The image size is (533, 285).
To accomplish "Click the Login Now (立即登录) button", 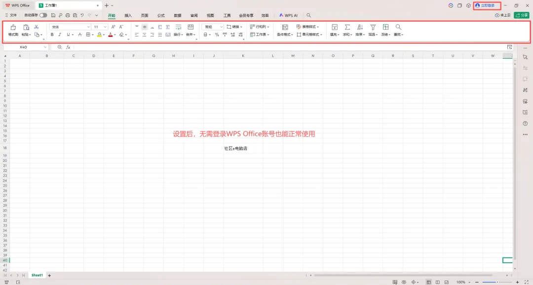I will 487,5.
